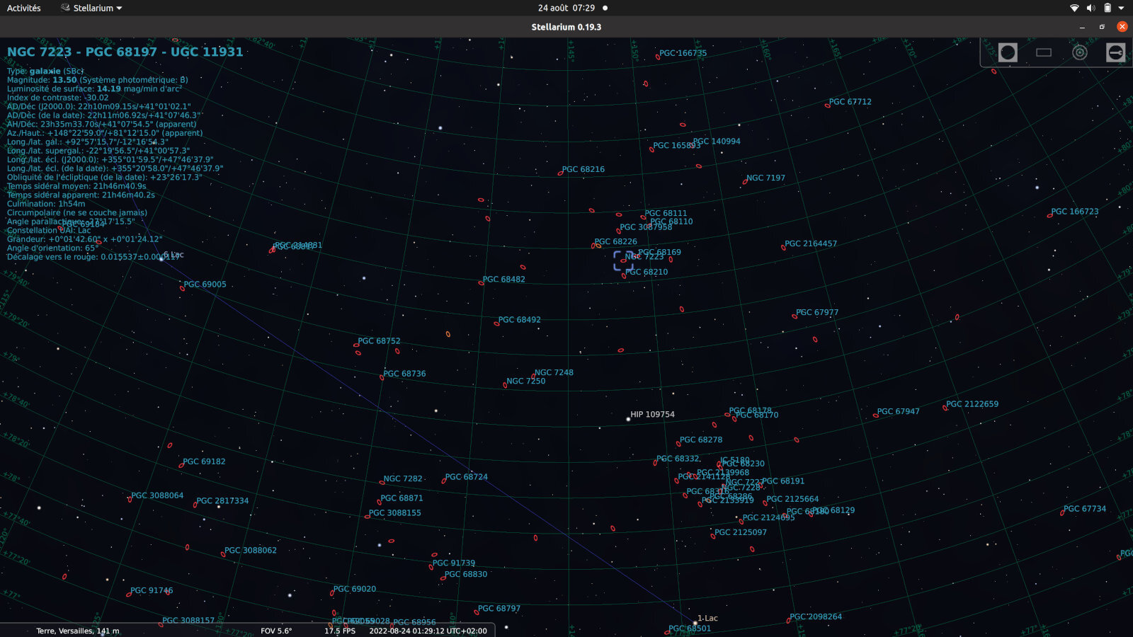This screenshot has height=637, width=1133.
Task: Select galaxy PGC 69182
Action: coord(204,461)
